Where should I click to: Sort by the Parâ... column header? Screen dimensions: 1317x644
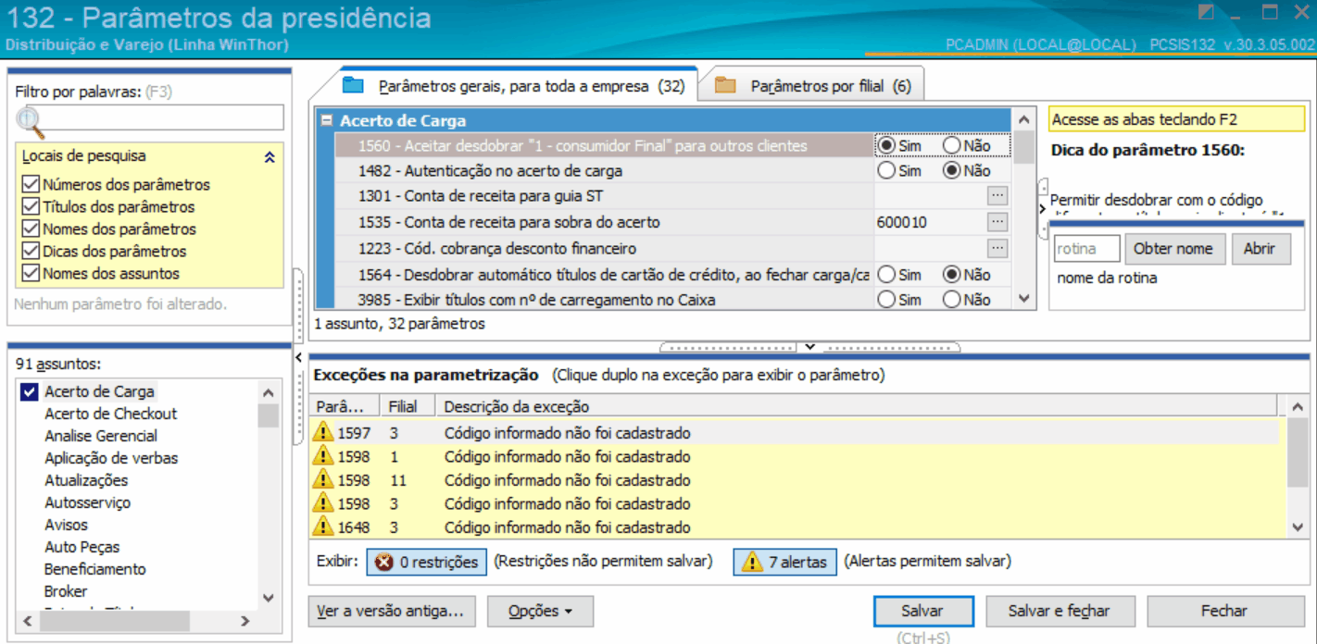(345, 406)
